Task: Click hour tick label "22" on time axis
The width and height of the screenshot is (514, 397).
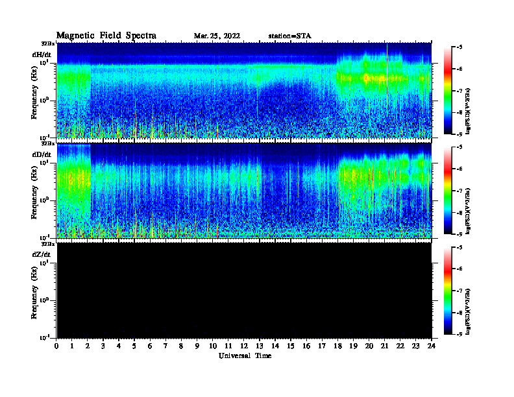Action: (400, 346)
